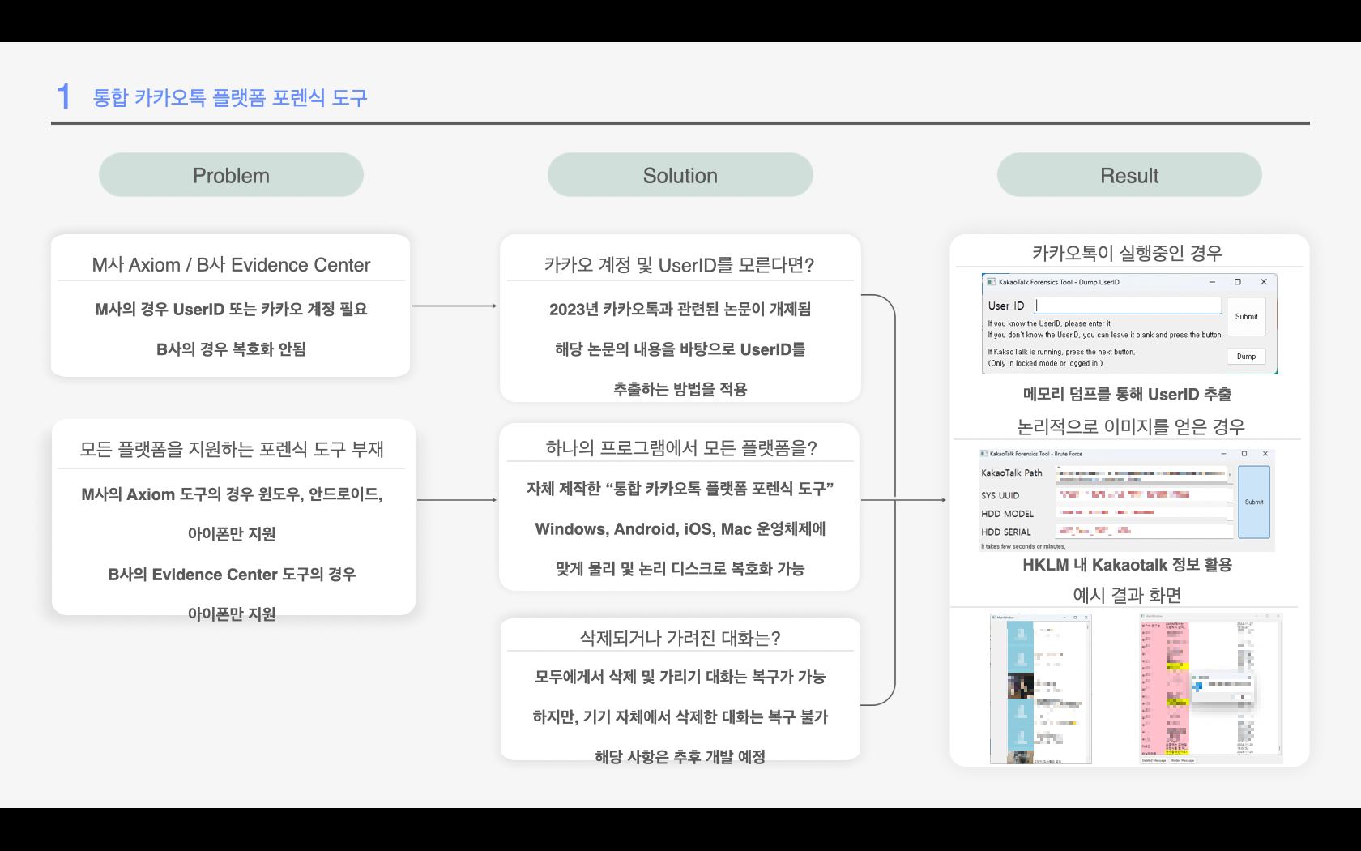
Task: Click text '하지만, 기기 자체에서 삭제한 대화는 복구 불가'
Action: (680, 716)
